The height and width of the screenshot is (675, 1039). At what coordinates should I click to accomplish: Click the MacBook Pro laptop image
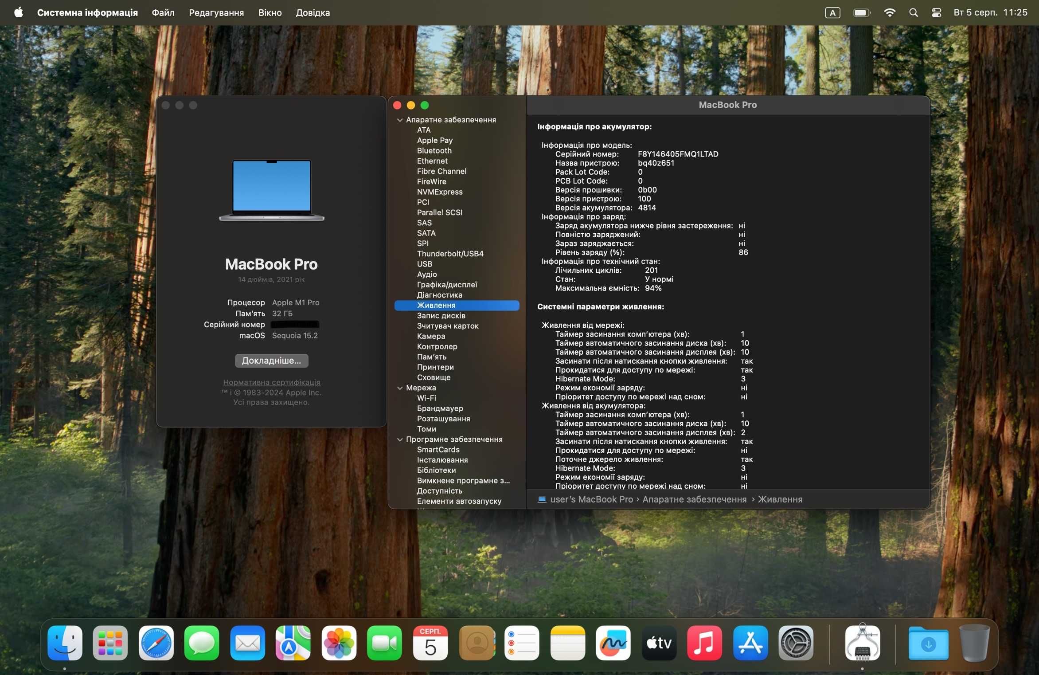point(271,190)
